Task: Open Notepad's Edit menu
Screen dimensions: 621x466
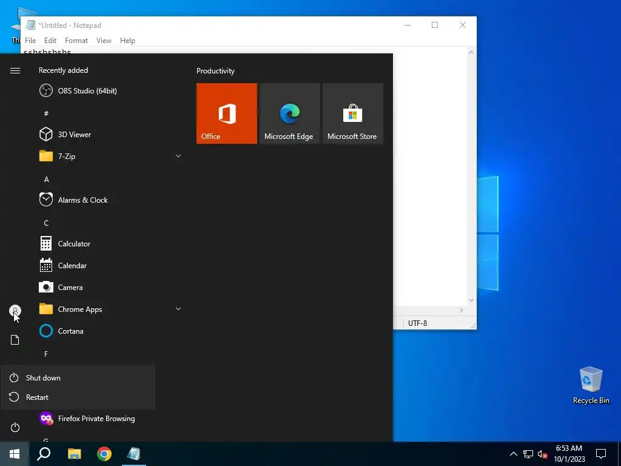Action: tap(50, 41)
